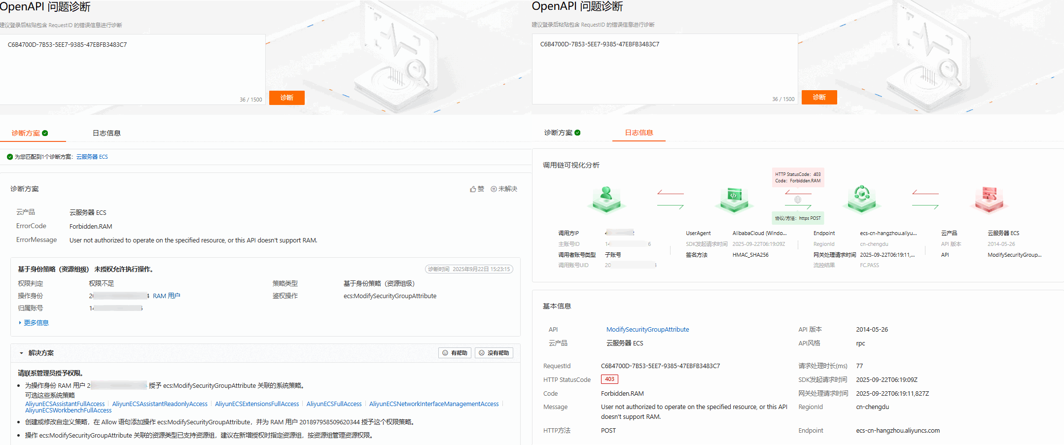Screen dimensions: 1064x445
Task: Open the AliyunECSExtensionsFullAccess policy link
Action: coord(257,404)
